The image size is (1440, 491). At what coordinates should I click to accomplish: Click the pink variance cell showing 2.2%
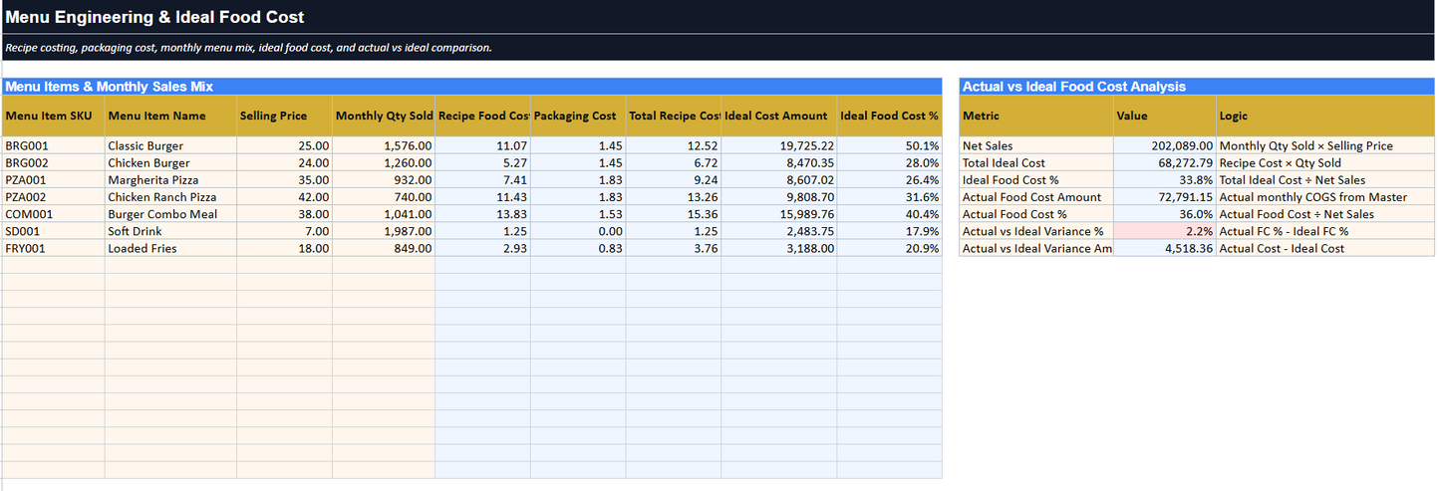coord(1165,230)
